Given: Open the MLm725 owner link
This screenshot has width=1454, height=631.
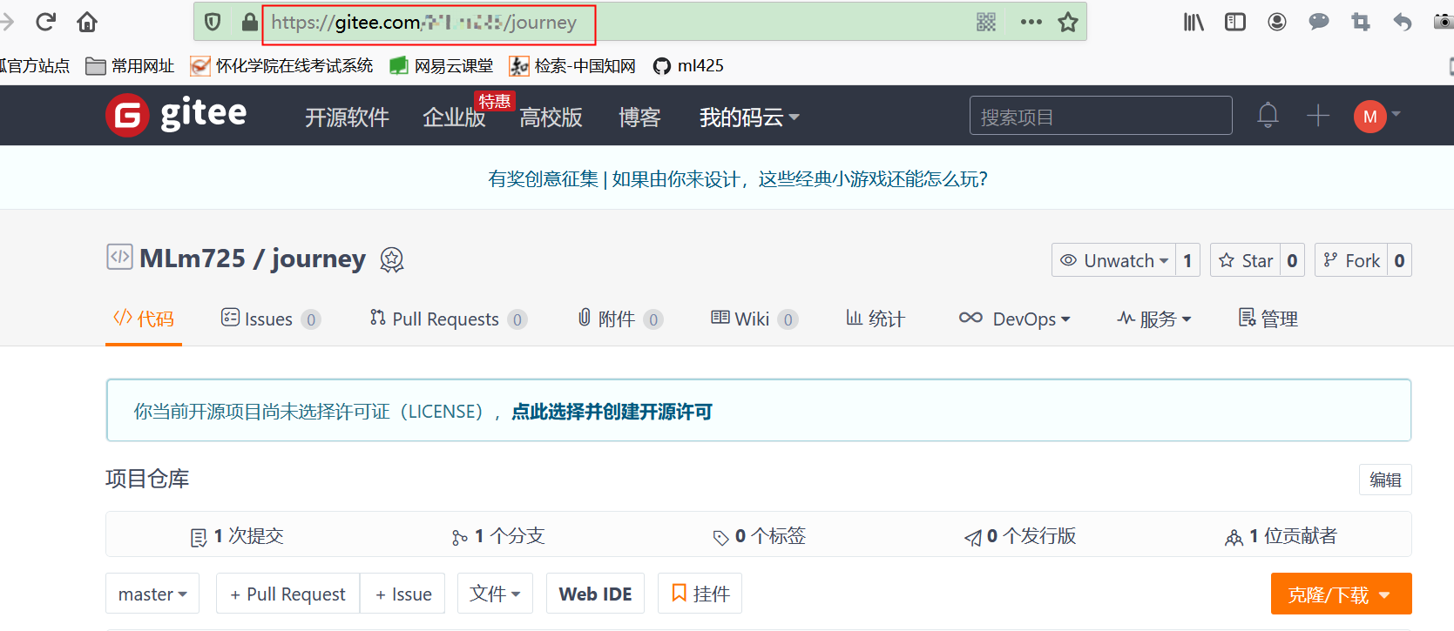Looking at the screenshot, I should [x=193, y=258].
